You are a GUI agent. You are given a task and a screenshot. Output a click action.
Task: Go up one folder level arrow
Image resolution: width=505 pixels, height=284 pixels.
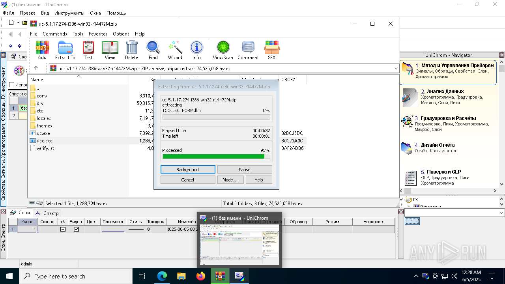tap(36, 68)
